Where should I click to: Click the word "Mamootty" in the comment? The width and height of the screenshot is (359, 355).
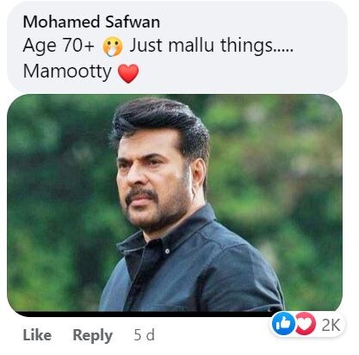pos(67,72)
